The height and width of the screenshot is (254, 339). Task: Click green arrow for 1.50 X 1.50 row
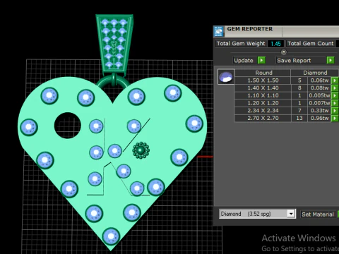pos(335,80)
